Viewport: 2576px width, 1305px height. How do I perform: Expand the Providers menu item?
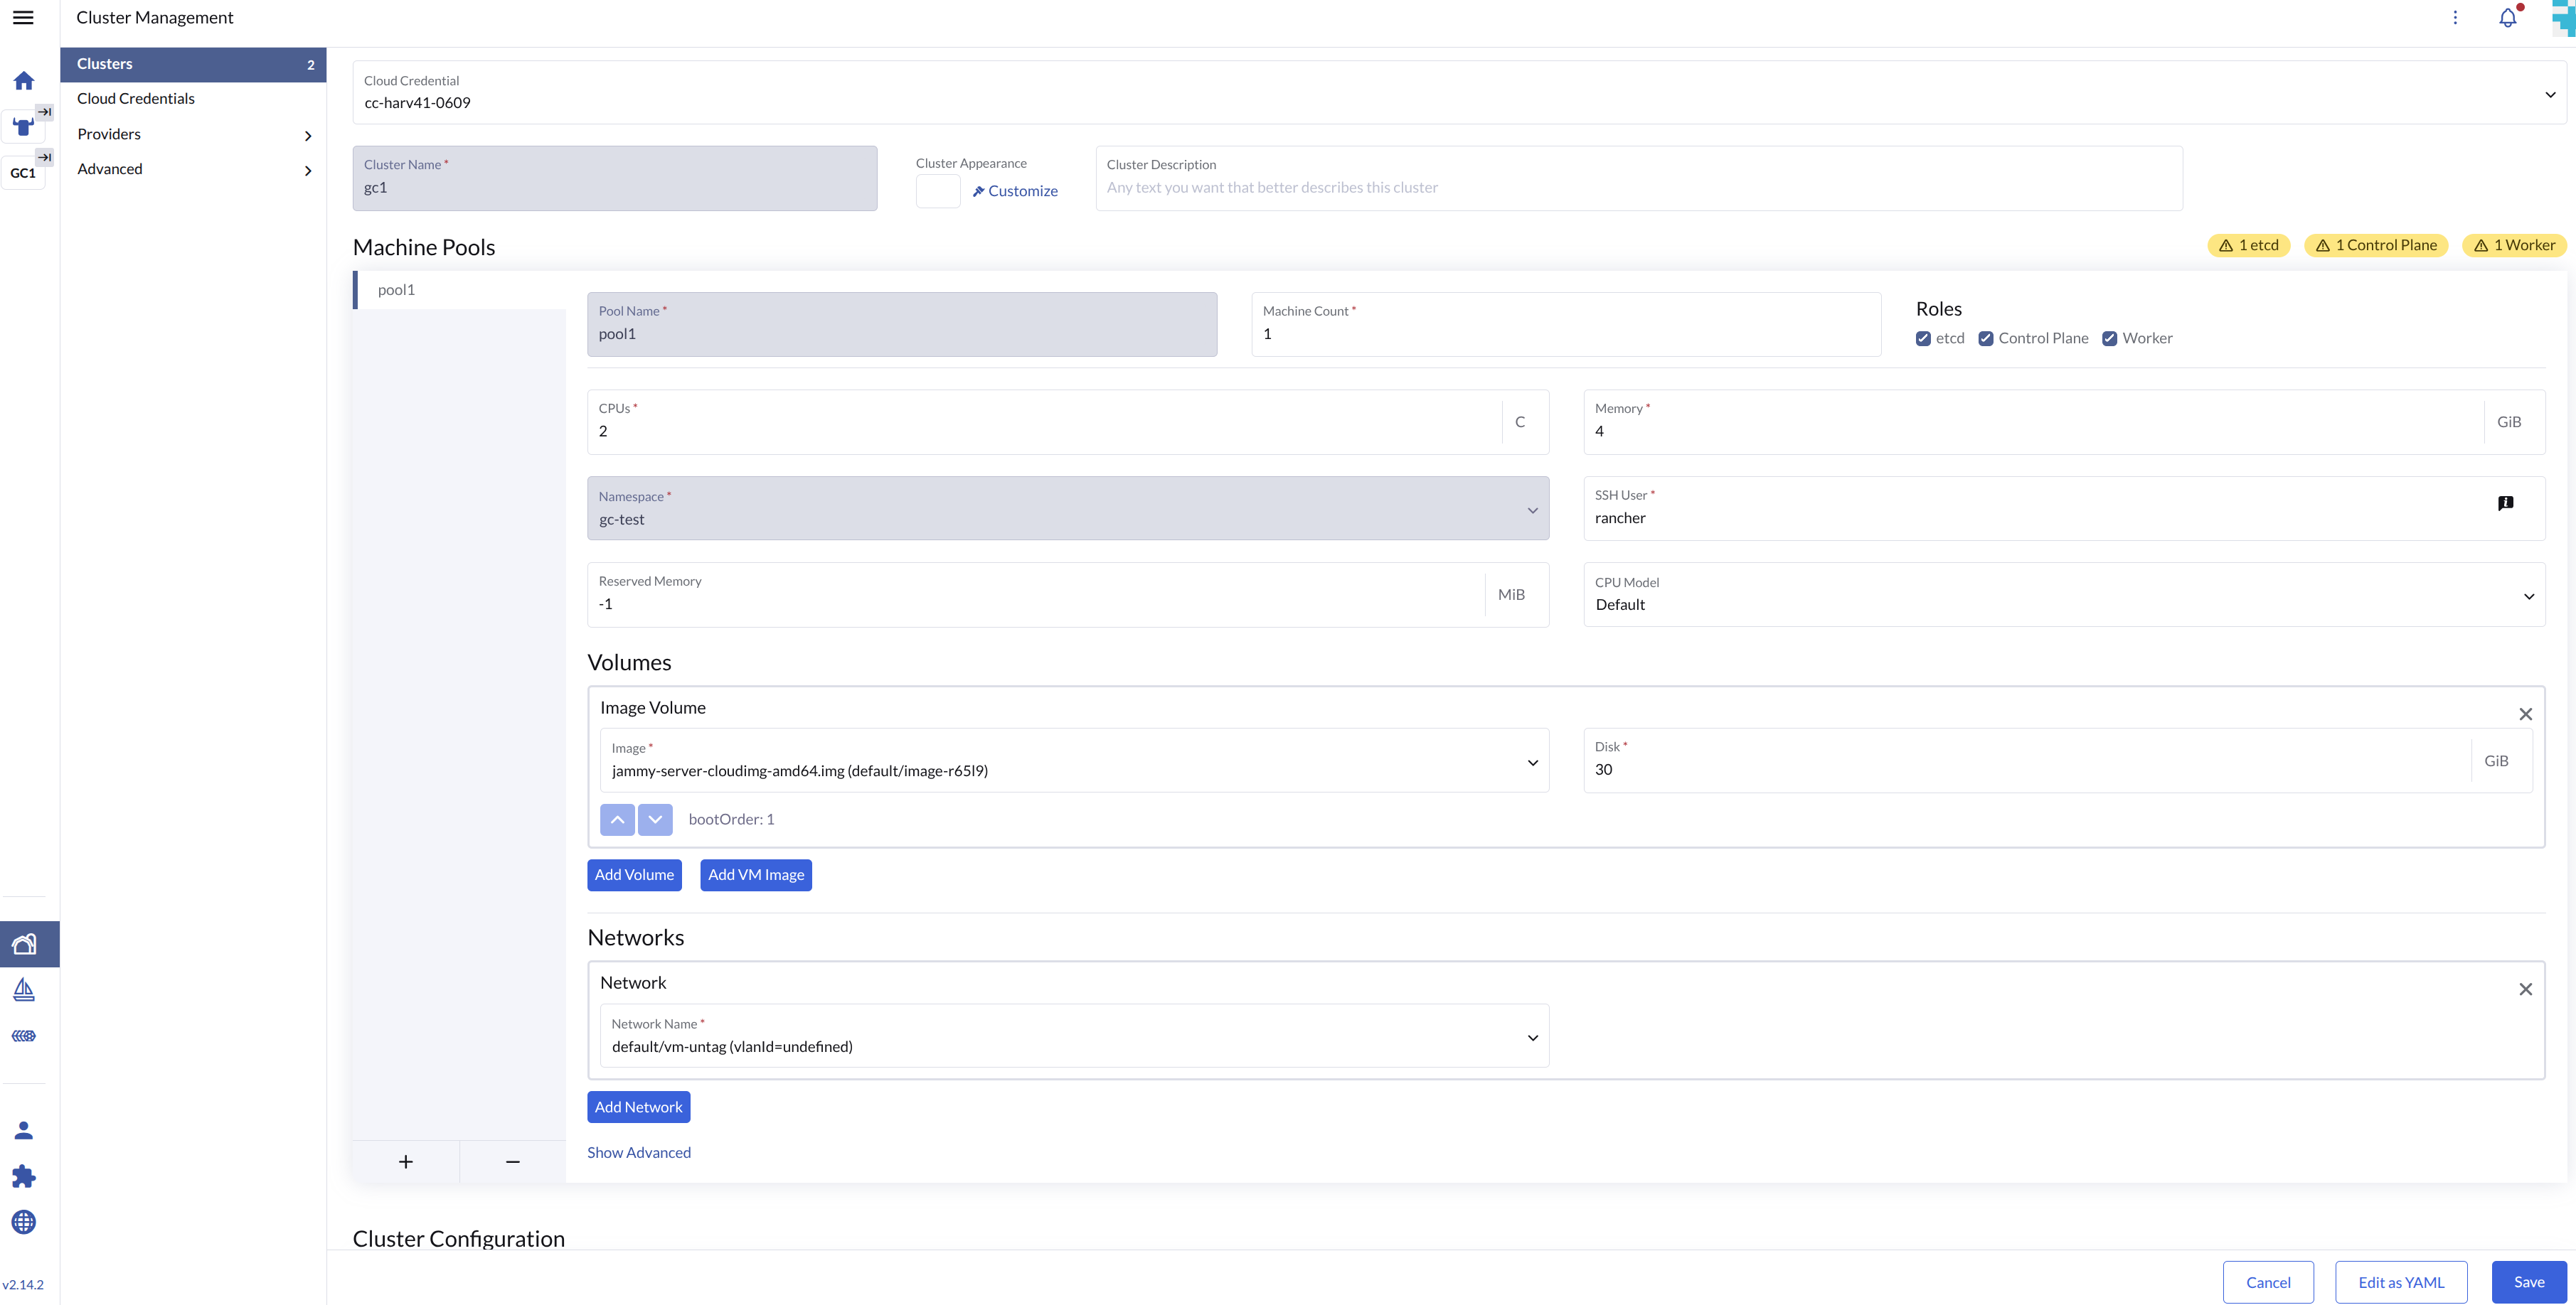point(193,134)
